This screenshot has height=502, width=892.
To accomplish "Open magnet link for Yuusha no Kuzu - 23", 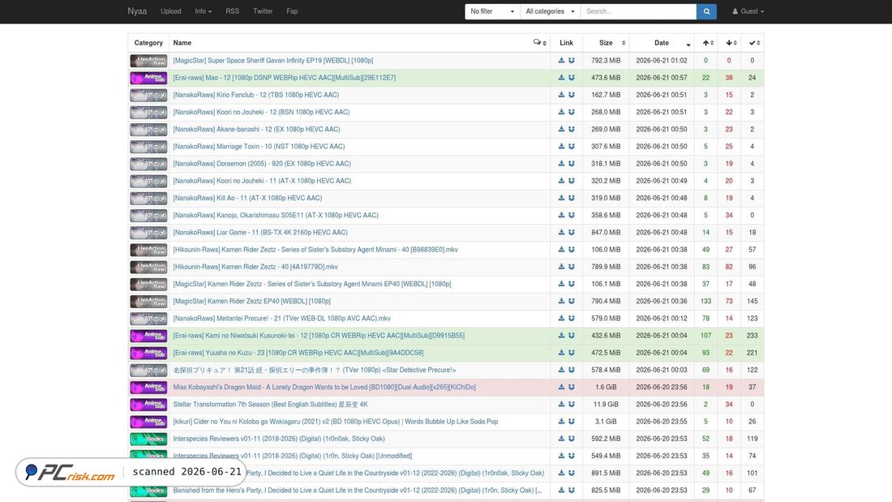I will pos(571,352).
